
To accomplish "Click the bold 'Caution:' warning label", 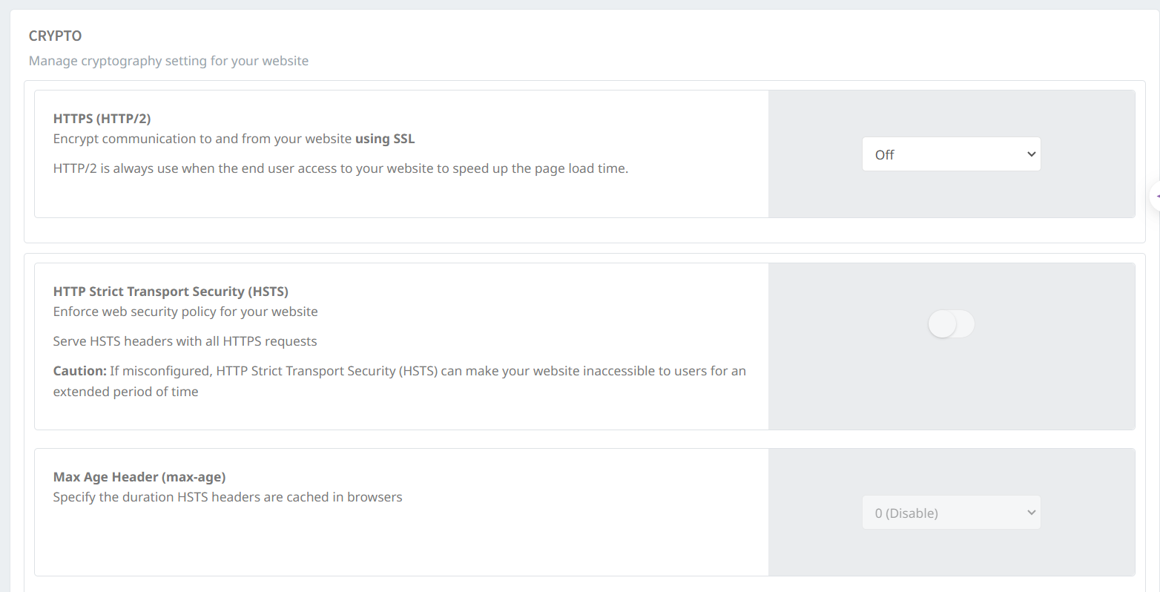I will click(80, 371).
